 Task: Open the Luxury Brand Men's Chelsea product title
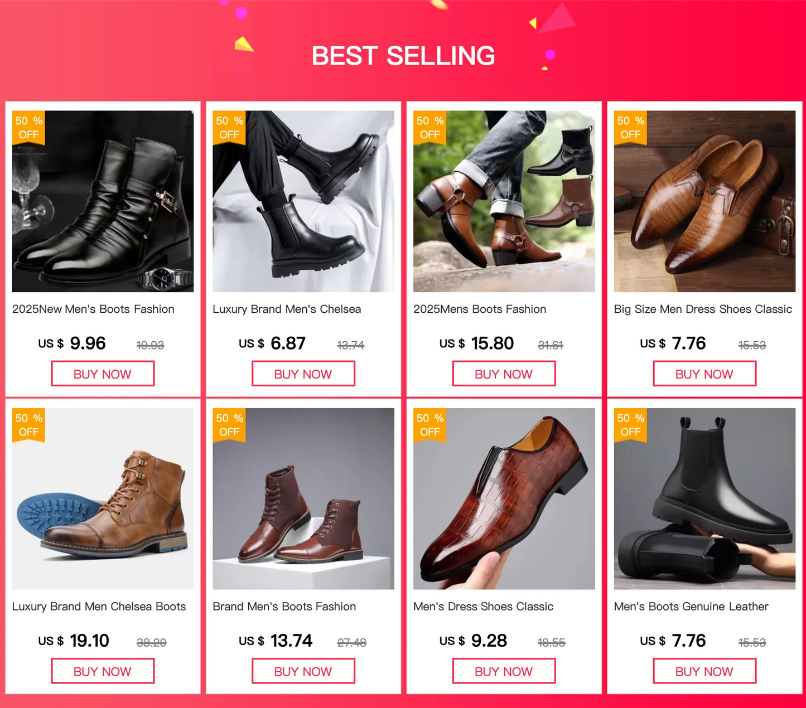pyautogui.click(x=287, y=309)
